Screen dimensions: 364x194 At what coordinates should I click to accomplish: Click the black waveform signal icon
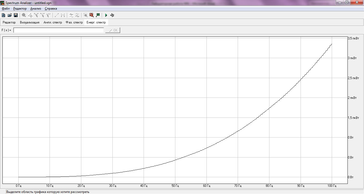tap(112, 15)
